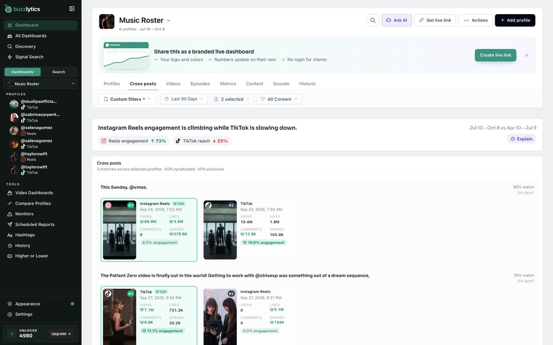553x345 pixels.
Task: Expand the Music Roster title dropdown
Action: point(168,20)
